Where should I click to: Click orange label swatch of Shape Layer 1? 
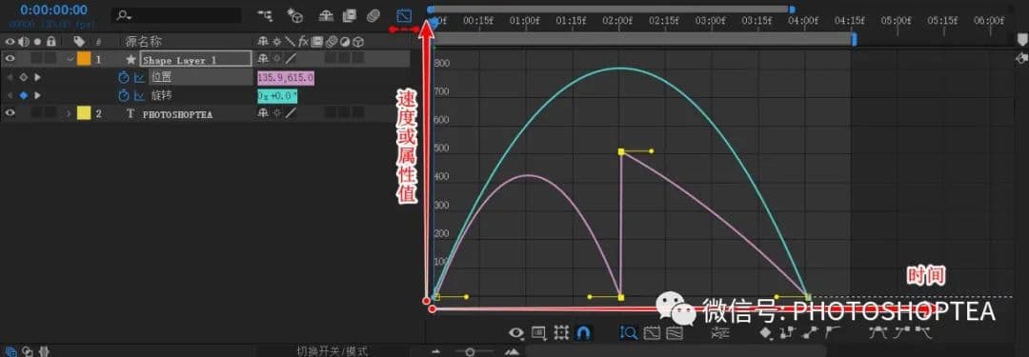click(x=84, y=59)
